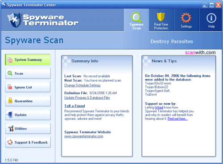Viewport: 223px width, 164px height.
Task: Open the Support & Feedback button
Action: pyautogui.click(x=28, y=142)
